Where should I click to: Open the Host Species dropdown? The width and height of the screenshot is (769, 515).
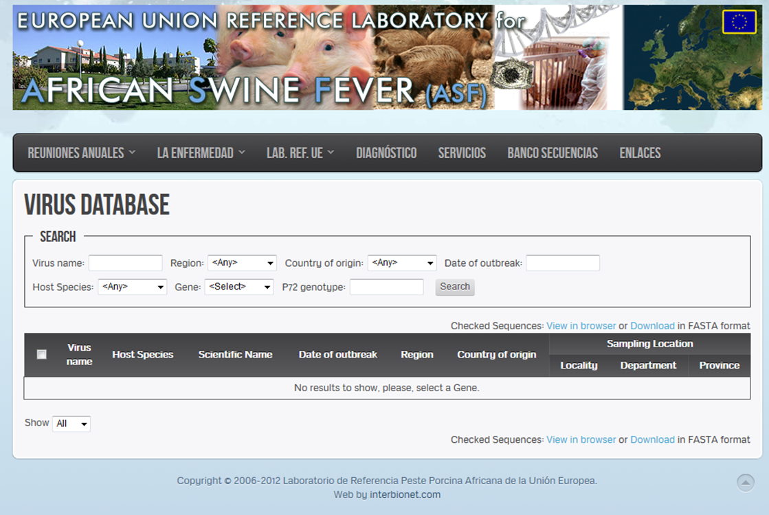[x=133, y=287]
